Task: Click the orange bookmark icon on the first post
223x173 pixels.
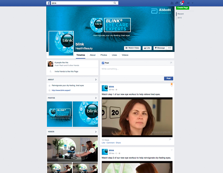Action: (x=172, y=84)
